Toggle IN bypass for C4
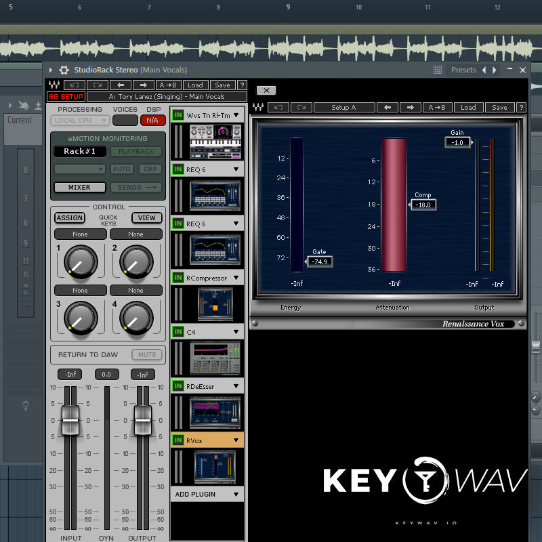This screenshot has width=542, height=542. pyautogui.click(x=178, y=332)
